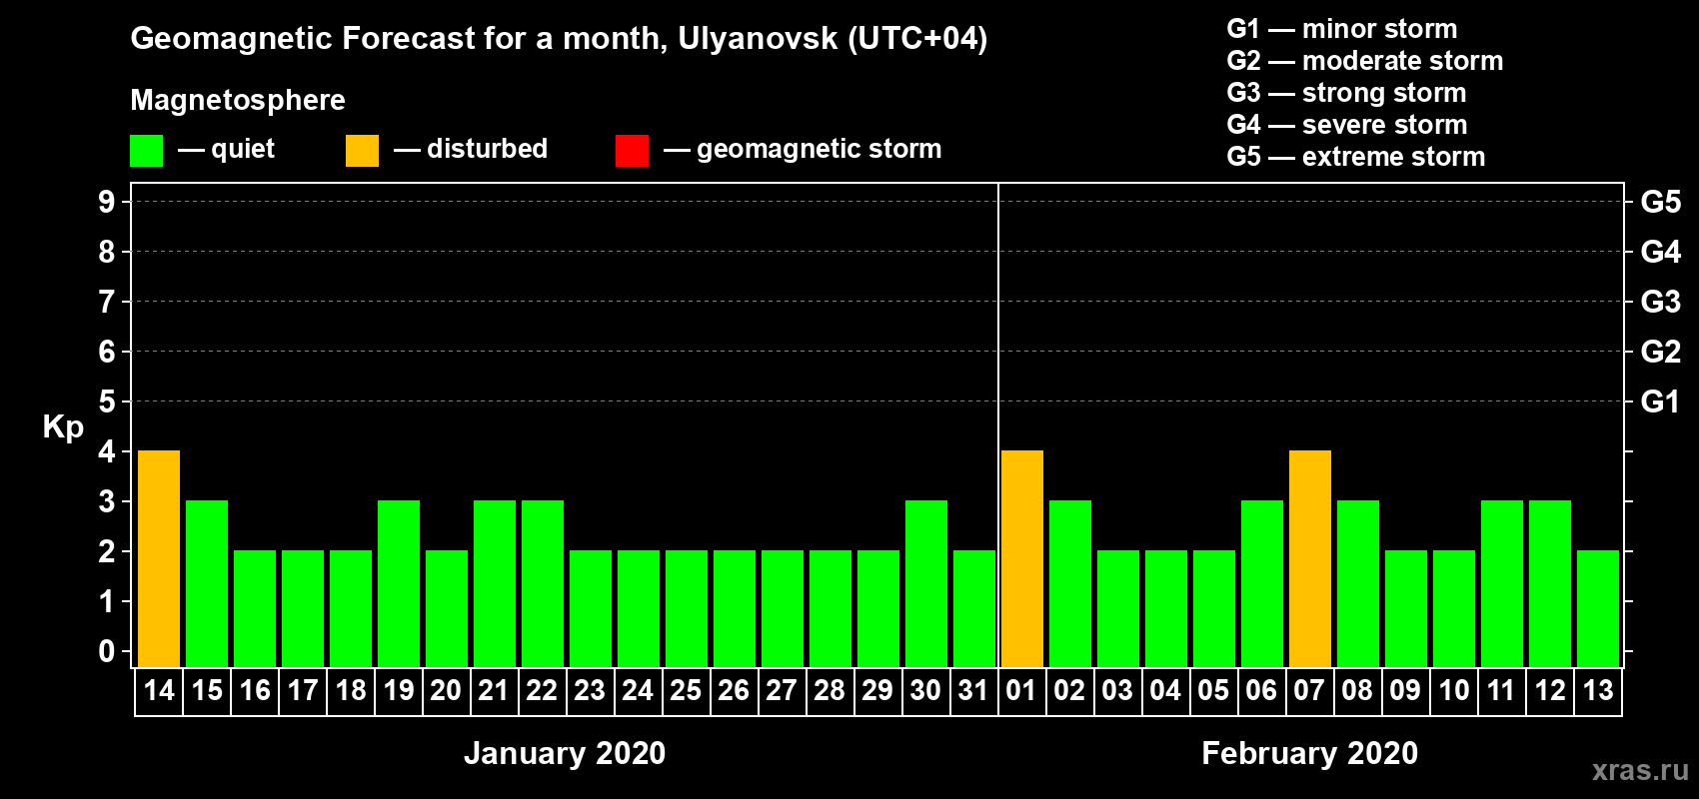Click the green bar for February 06
This screenshot has width=1699, height=799.
point(1262,584)
